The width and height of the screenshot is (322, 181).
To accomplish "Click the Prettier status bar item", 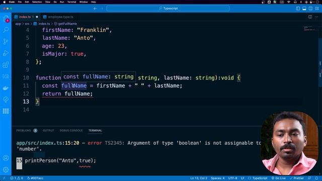I will 296,178.
